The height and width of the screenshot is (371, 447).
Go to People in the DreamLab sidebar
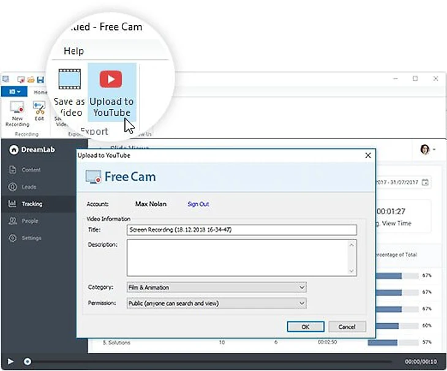[x=29, y=221]
